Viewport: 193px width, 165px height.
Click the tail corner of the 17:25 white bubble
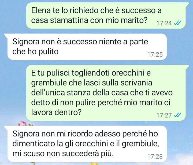(x=6, y=35)
